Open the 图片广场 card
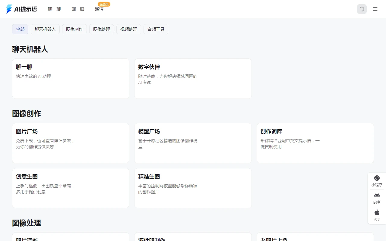Screen dimensions: 386x241 71,143
